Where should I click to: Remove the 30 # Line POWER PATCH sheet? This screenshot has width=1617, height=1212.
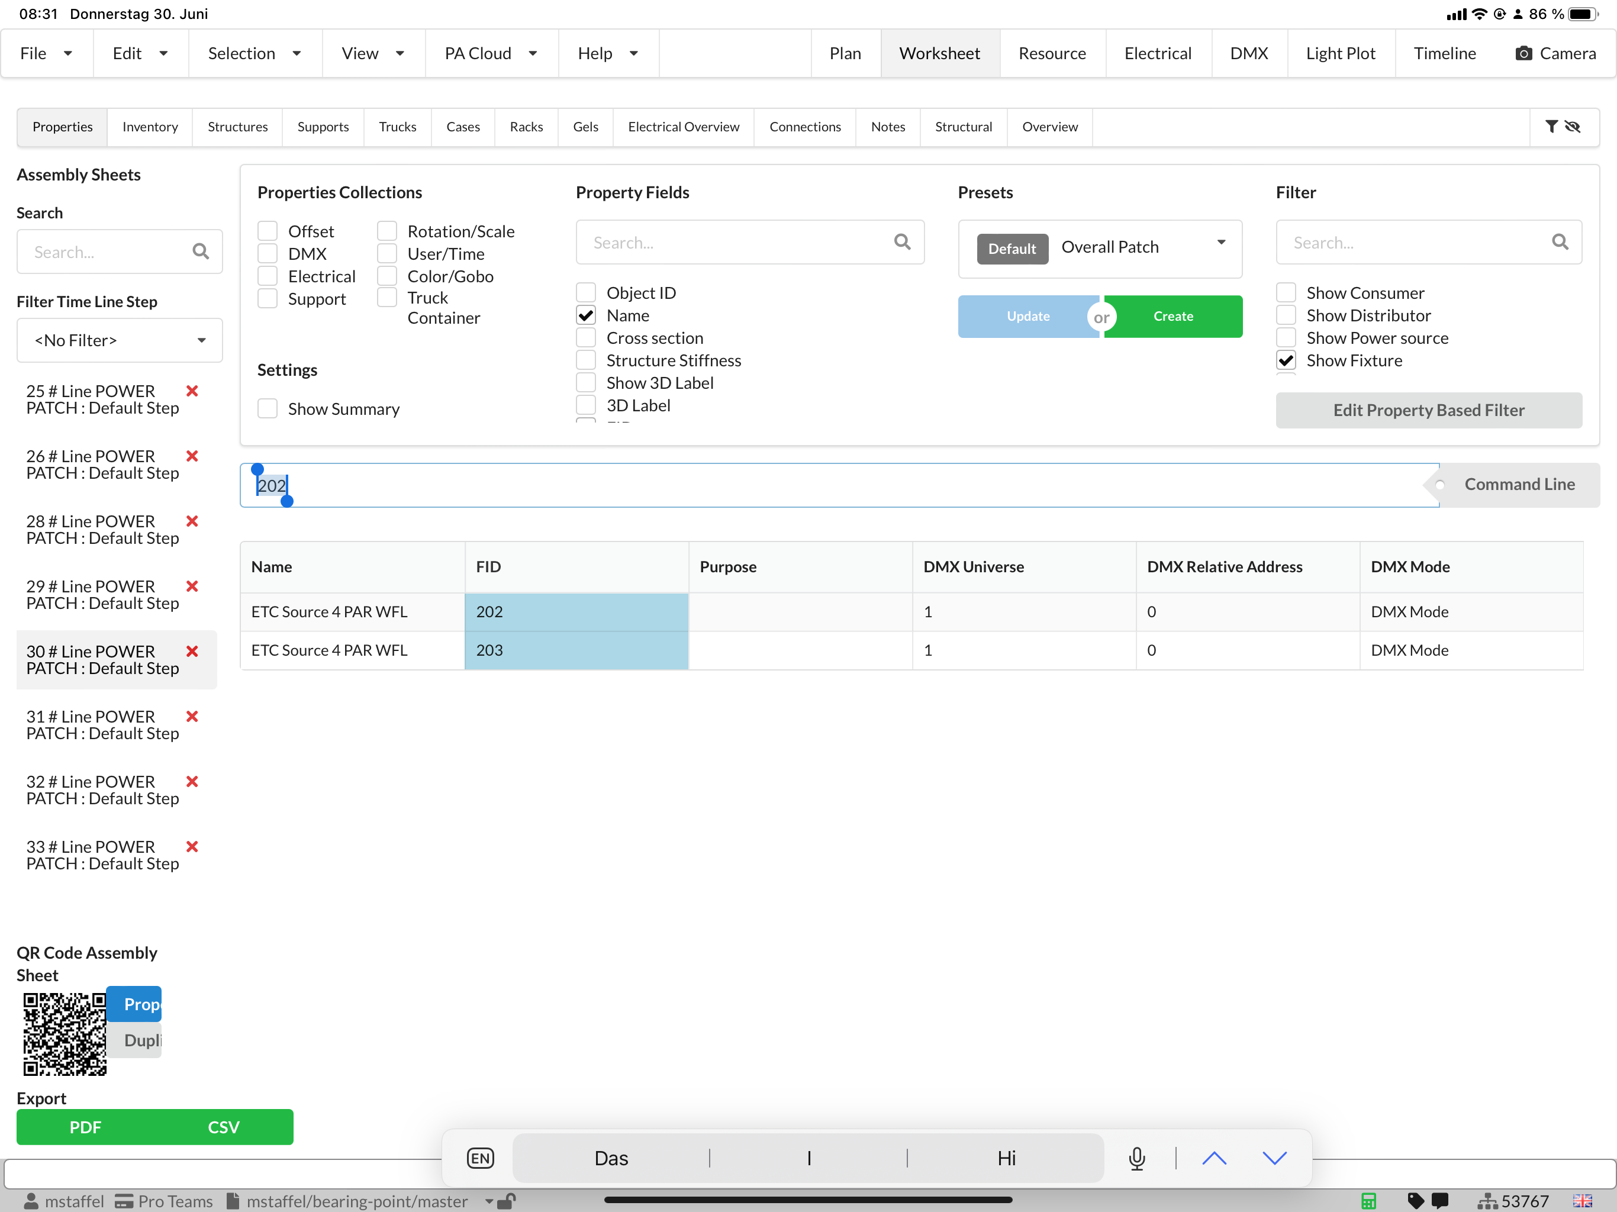click(192, 650)
